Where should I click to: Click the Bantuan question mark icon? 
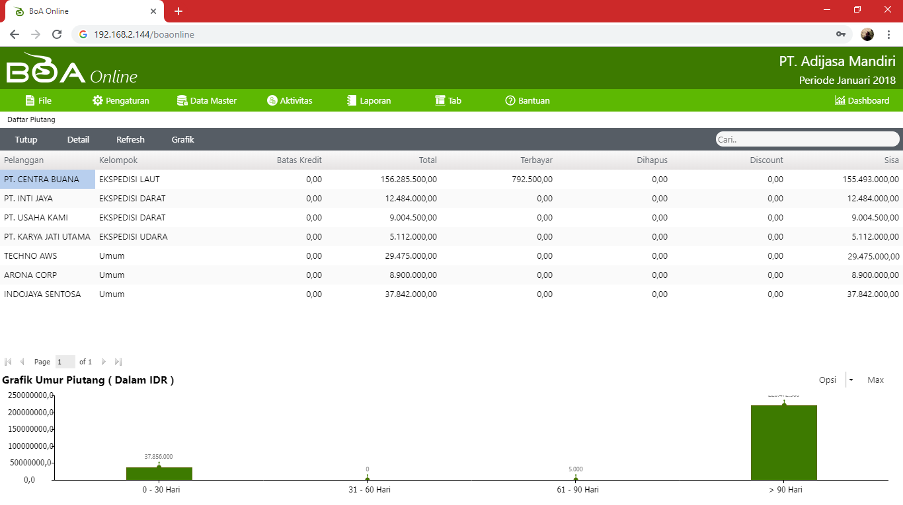(x=510, y=101)
